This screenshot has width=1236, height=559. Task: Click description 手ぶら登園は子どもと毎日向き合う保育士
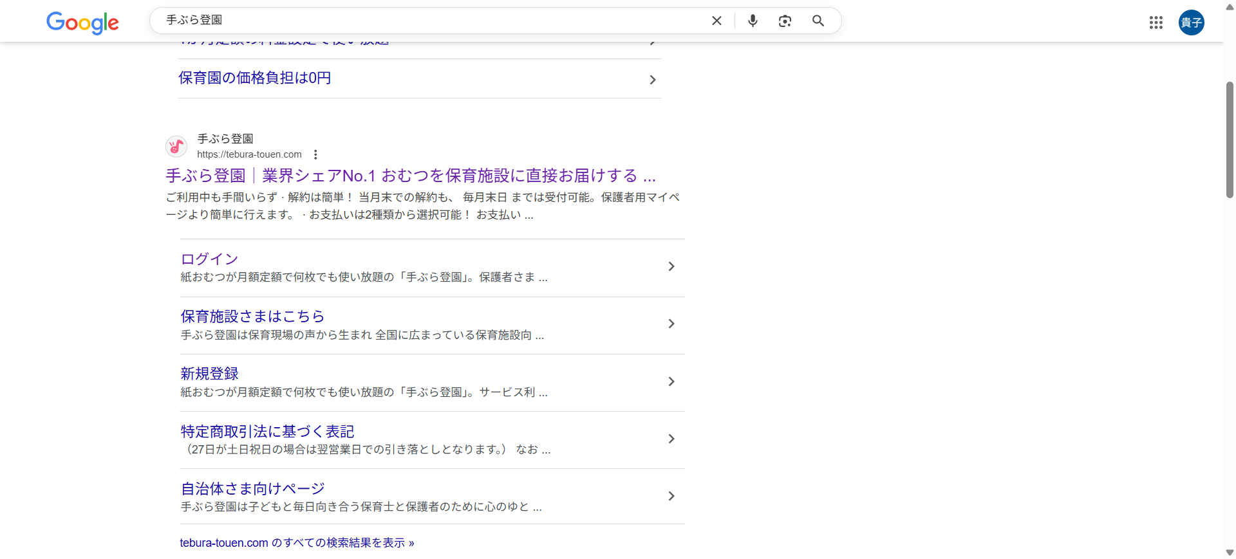click(361, 507)
